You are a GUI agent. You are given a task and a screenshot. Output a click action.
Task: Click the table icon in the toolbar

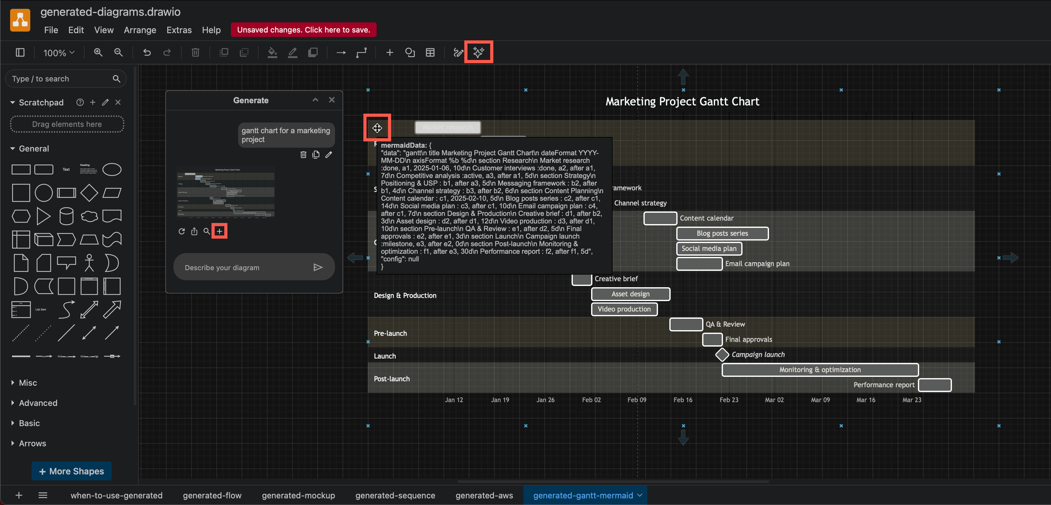tap(430, 52)
